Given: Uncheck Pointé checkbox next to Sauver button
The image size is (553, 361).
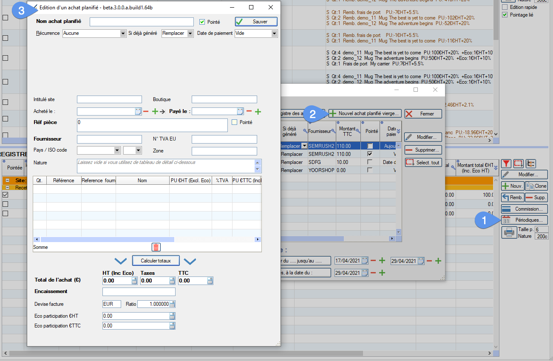Looking at the screenshot, I should click(202, 22).
